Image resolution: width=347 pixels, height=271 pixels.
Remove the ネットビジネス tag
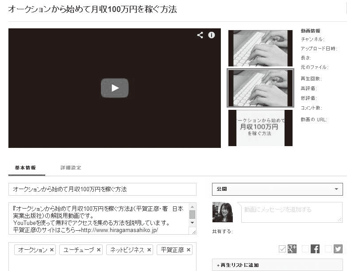point(149,250)
